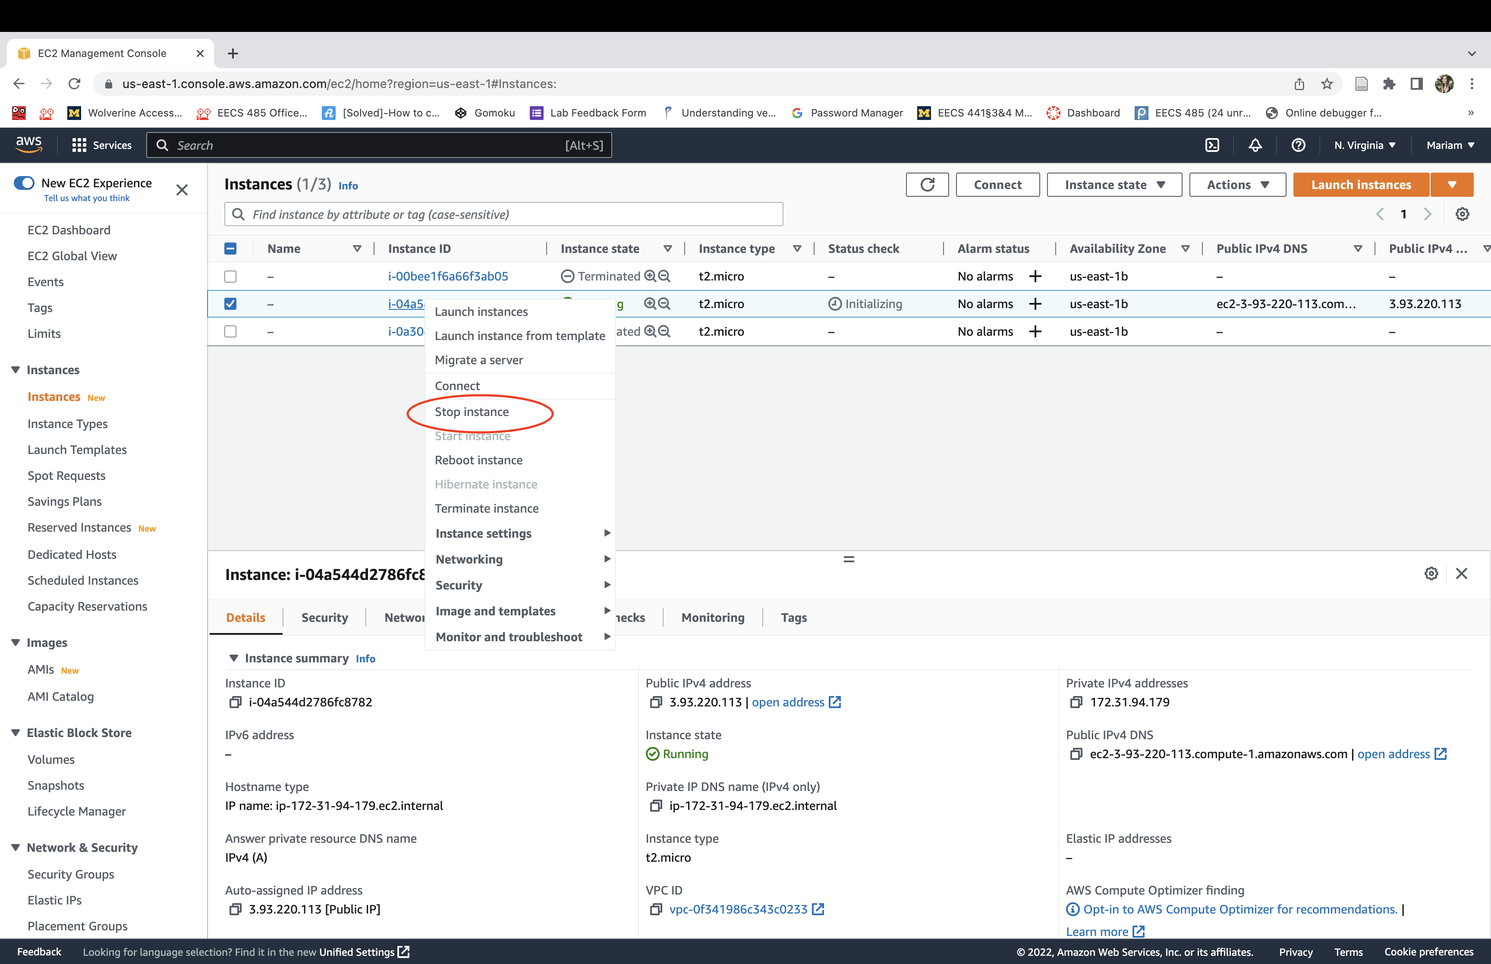Expand the Actions dropdown button
This screenshot has width=1491, height=964.
[1237, 185]
